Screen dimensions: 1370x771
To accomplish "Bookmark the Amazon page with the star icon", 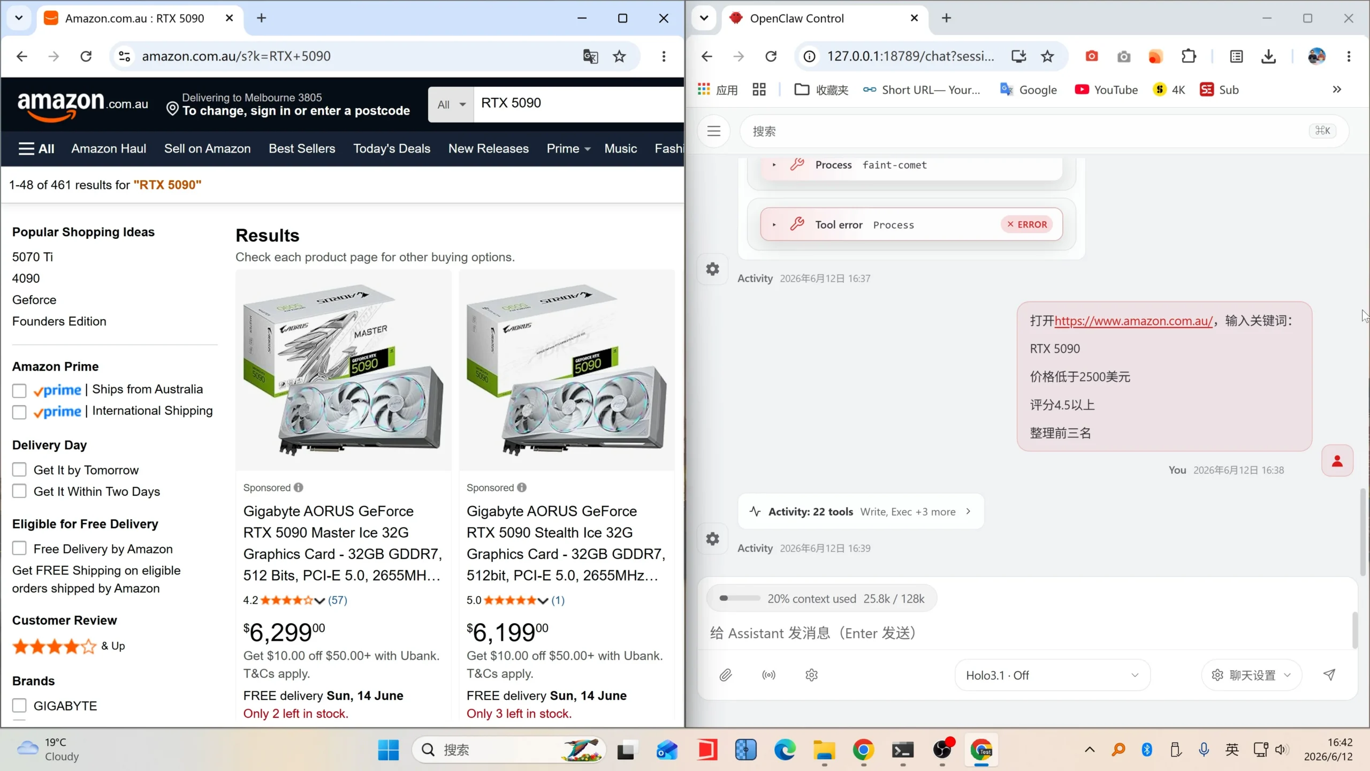I will tap(619, 56).
